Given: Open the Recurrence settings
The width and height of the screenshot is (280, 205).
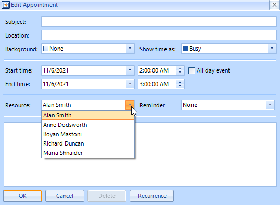Looking at the screenshot, I should pos(152,196).
